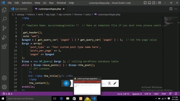
Task: Toggle bottom panel layout icon
Action: [x=149, y=3]
